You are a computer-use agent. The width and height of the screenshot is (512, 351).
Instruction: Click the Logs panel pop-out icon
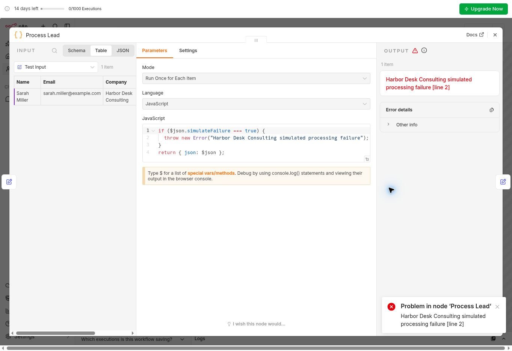(493, 339)
